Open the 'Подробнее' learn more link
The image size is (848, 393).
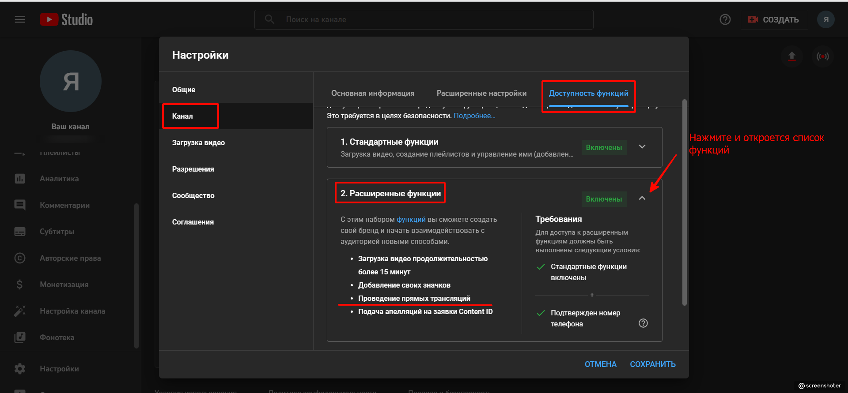tap(474, 116)
